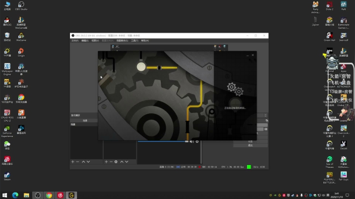The width and height of the screenshot is (355, 199).
Task: Open CPUID ROG CPU-Z shortcut
Action: pos(7,116)
